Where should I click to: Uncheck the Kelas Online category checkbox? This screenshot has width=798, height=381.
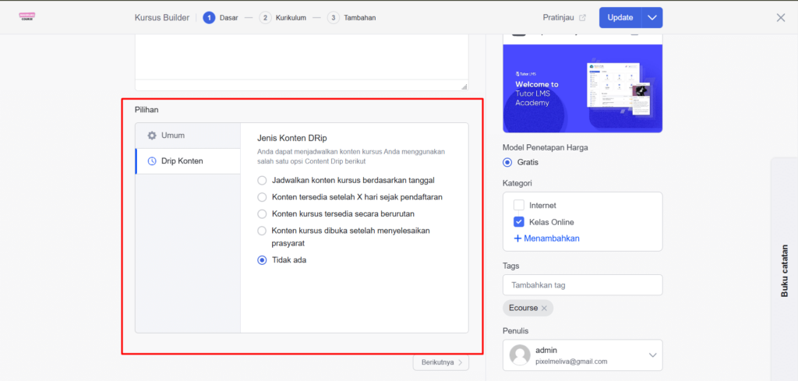click(x=519, y=222)
